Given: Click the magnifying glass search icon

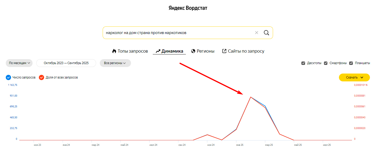Looking at the screenshot, I should [x=266, y=32].
